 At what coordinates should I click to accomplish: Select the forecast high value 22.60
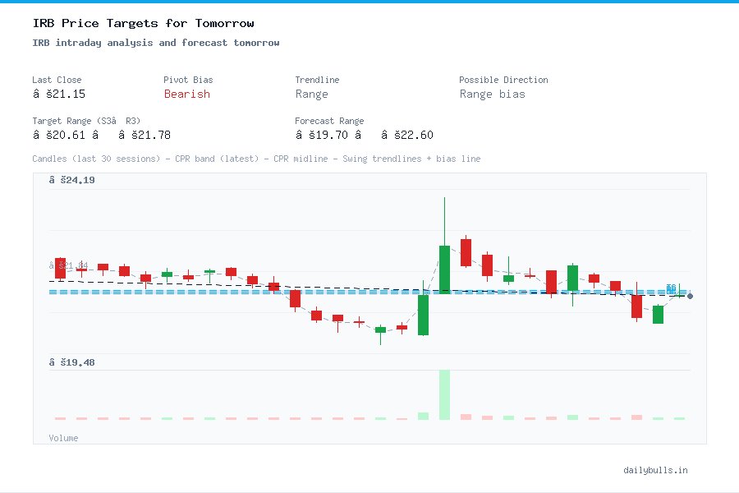point(407,135)
